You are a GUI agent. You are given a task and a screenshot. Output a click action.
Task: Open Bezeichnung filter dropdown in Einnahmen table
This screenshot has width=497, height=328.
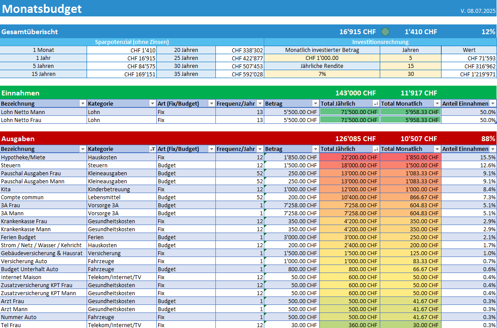coord(83,103)
